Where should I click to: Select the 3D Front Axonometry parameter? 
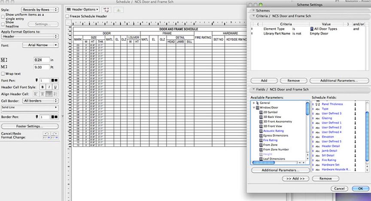[x=277, y=121]
